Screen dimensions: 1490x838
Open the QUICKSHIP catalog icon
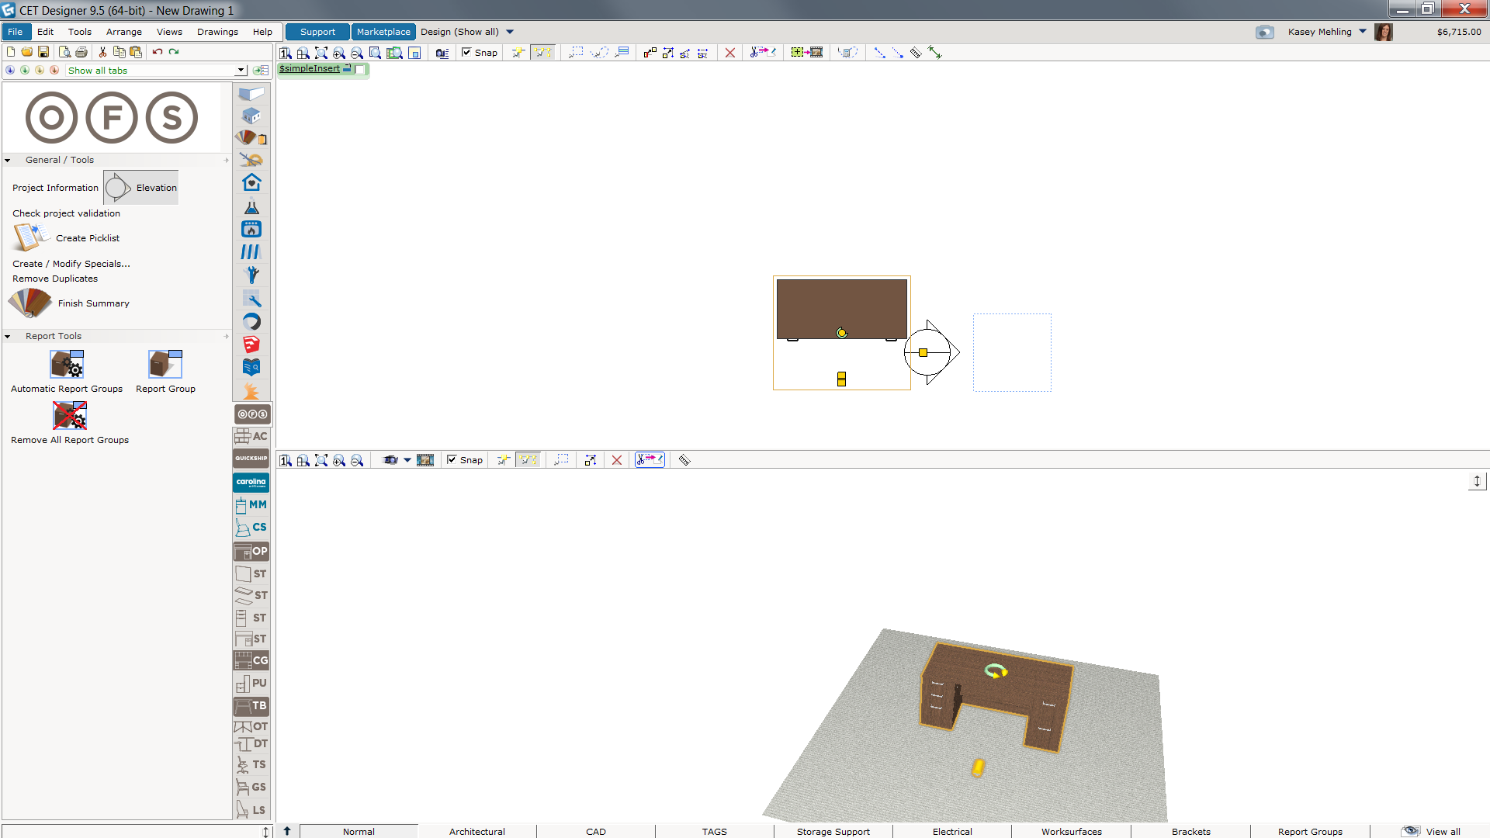tap(251, 459)
